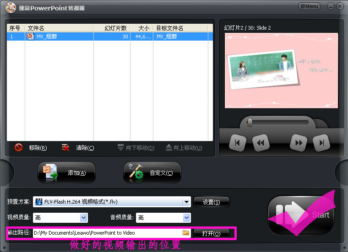Click 设置(S) settings button
The height and width of the screenshot is (252, 348).
pos(211,202)
